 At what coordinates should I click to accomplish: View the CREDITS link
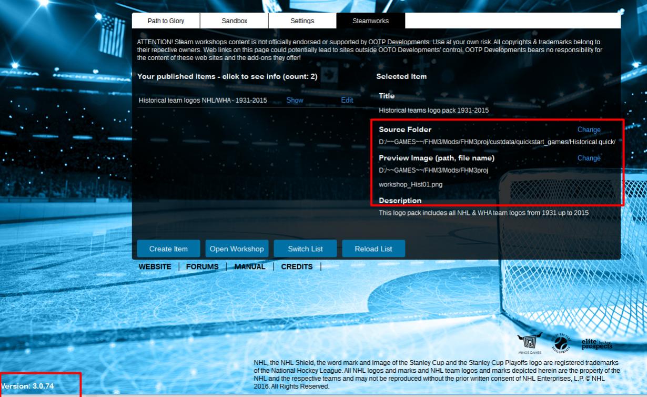[297, 267]
